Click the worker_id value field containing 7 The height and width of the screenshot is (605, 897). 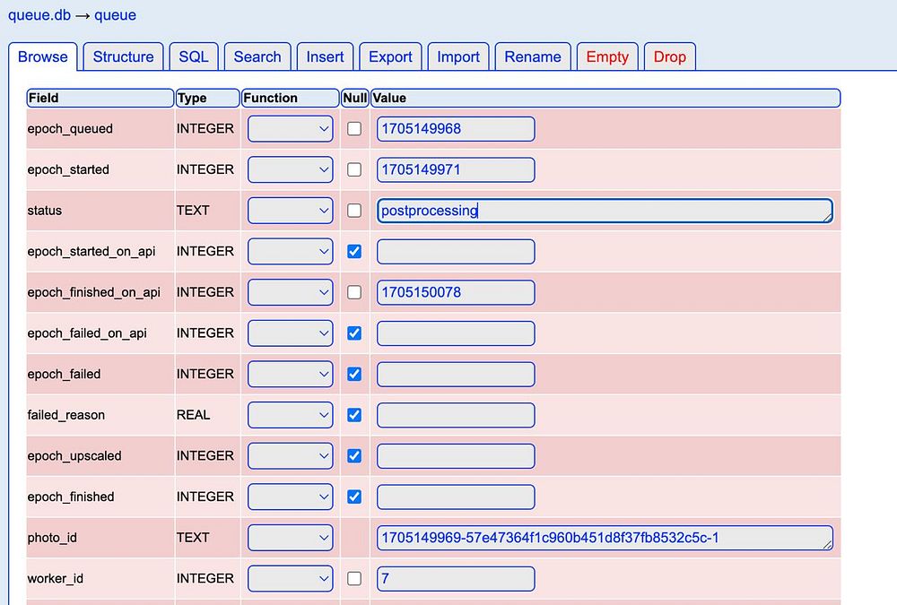pyautogui.click(x=456, y=579)
